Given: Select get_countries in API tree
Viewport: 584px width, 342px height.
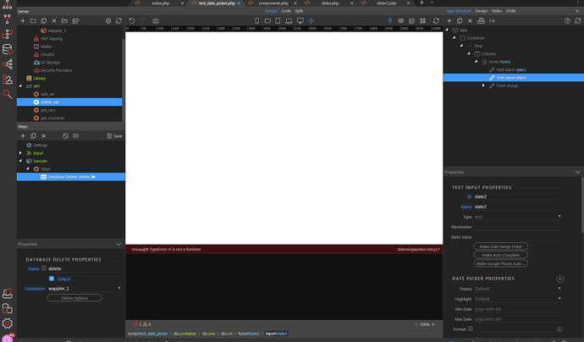Looking at the screenshot, I should click(x=52, y=119).
